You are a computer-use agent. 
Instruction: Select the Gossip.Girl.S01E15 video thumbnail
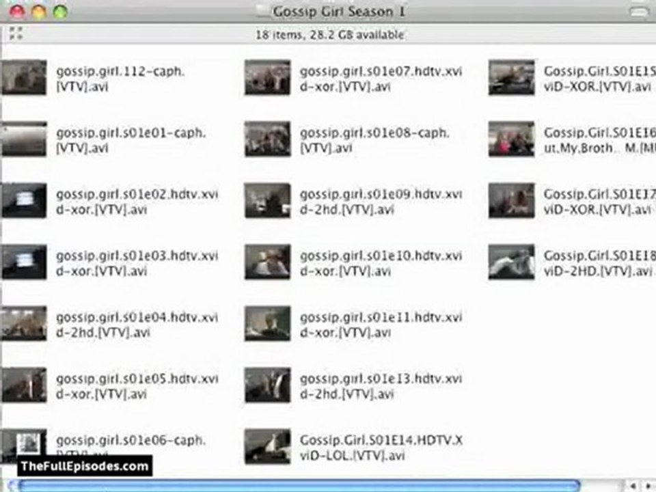point(511,77)
